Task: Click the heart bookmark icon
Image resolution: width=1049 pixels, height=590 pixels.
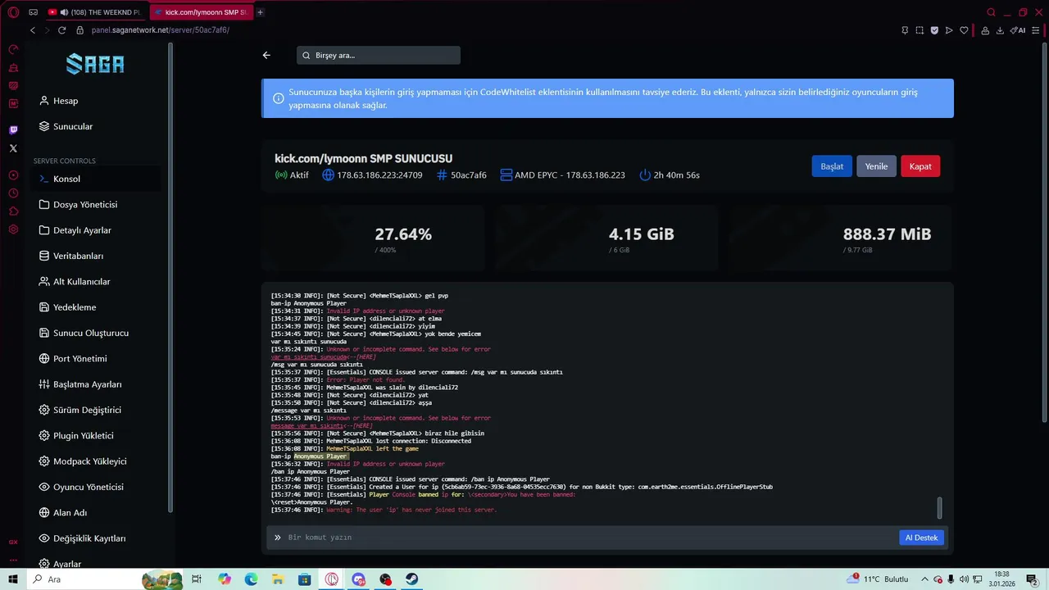Action: [964, 30]
